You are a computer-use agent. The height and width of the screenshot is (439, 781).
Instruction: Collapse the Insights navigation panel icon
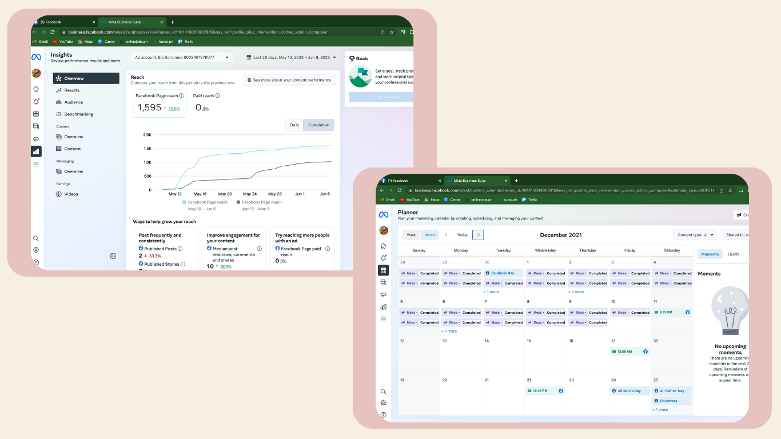[x=113, y=256]
